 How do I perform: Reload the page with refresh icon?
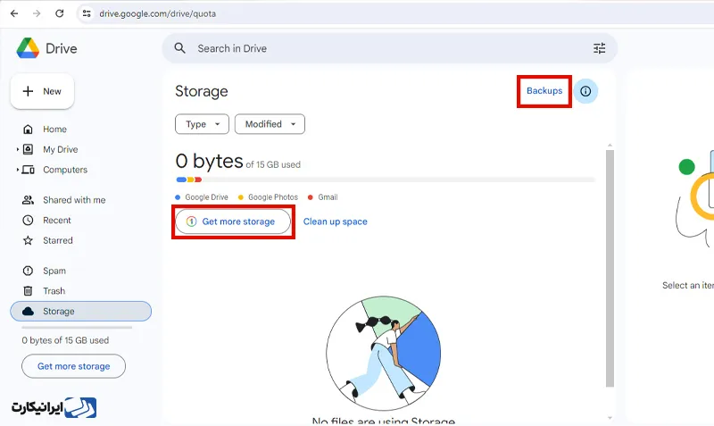[59, 13]
